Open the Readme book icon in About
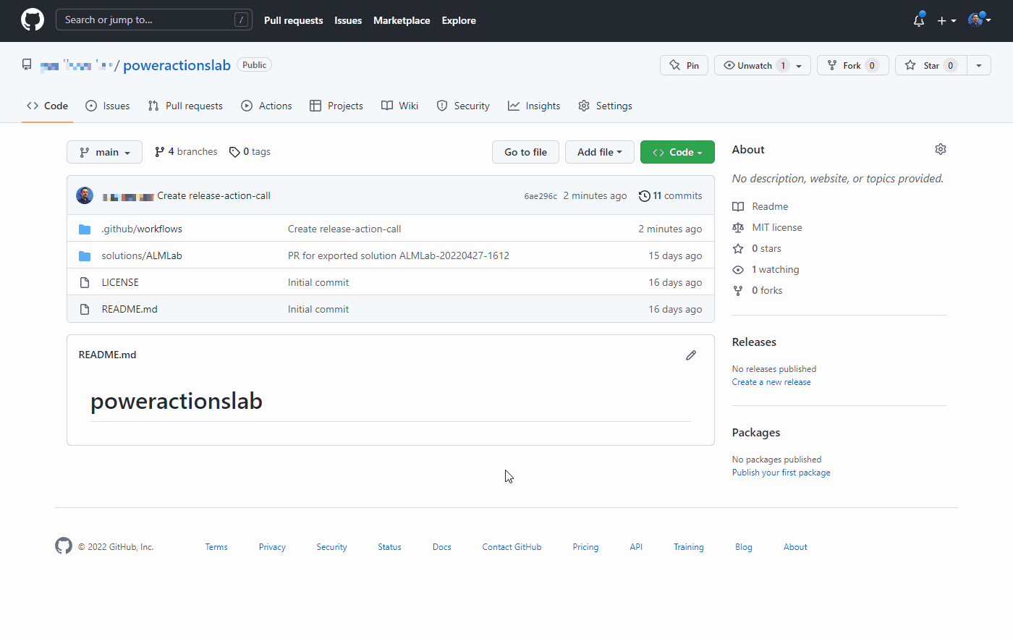Screen dimensions: 1013x639 (x=737, y=206)
